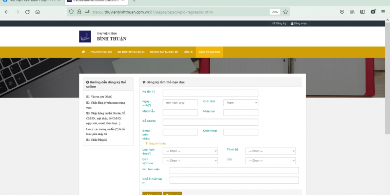
Task: Click the Nơi làm việc field
Action: (234, 170)
